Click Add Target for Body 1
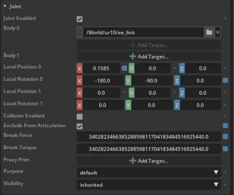Viewport: 234px width, 195px height. pos(149,56)
